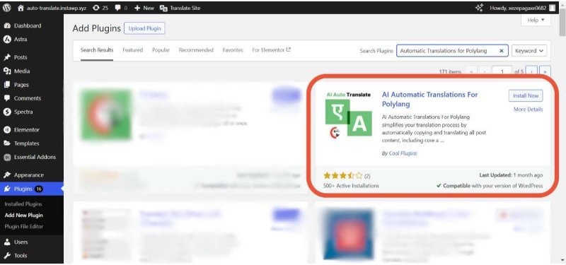This screenshot has height=265, width=566.
Task: Open the comments bubble in admin bar
Action: (121, 8)
